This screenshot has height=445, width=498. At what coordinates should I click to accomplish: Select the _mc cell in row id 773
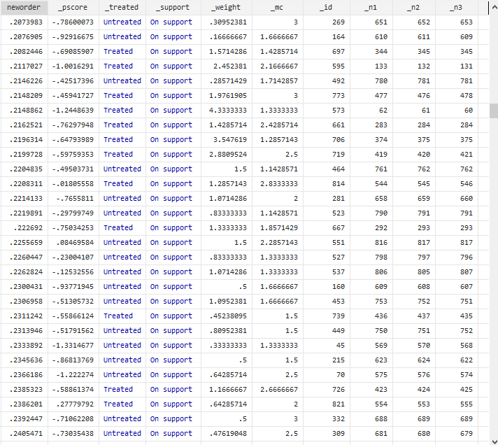click(278, 96)
